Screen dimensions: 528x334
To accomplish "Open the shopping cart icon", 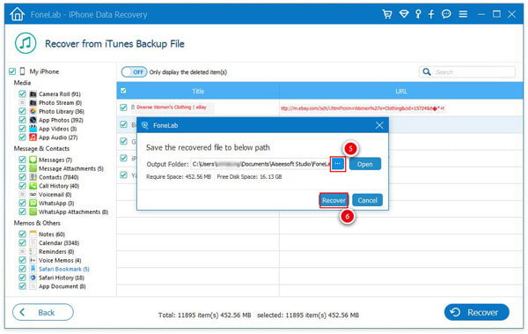I will point(387,14).
